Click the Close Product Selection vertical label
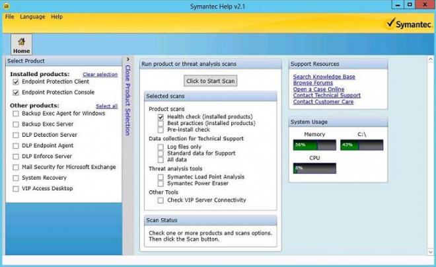Screen dimensions: 436x267 tap(127, 100)
